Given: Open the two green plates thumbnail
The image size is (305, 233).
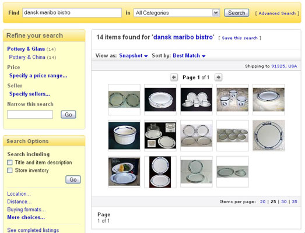Looking at the screenshot, I should tap(124, 100).
